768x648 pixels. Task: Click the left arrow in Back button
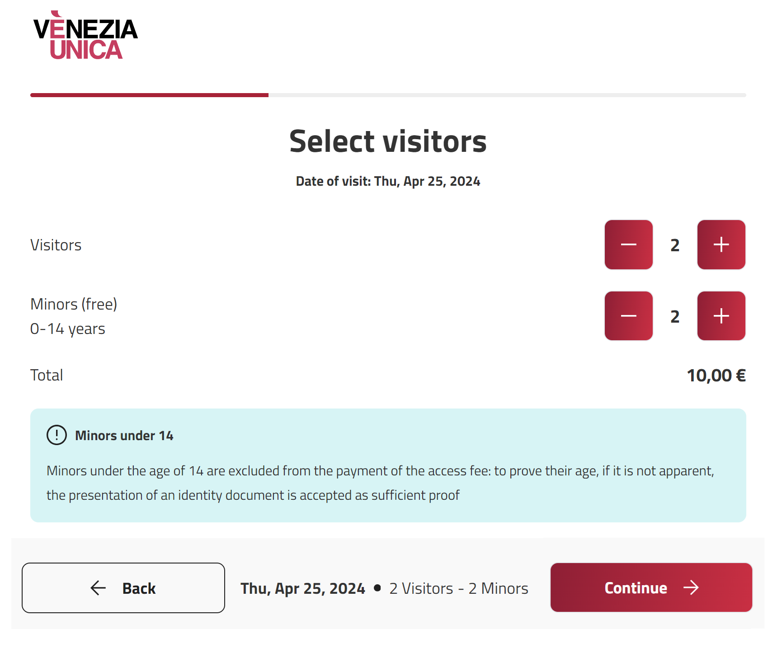[98, 588]
